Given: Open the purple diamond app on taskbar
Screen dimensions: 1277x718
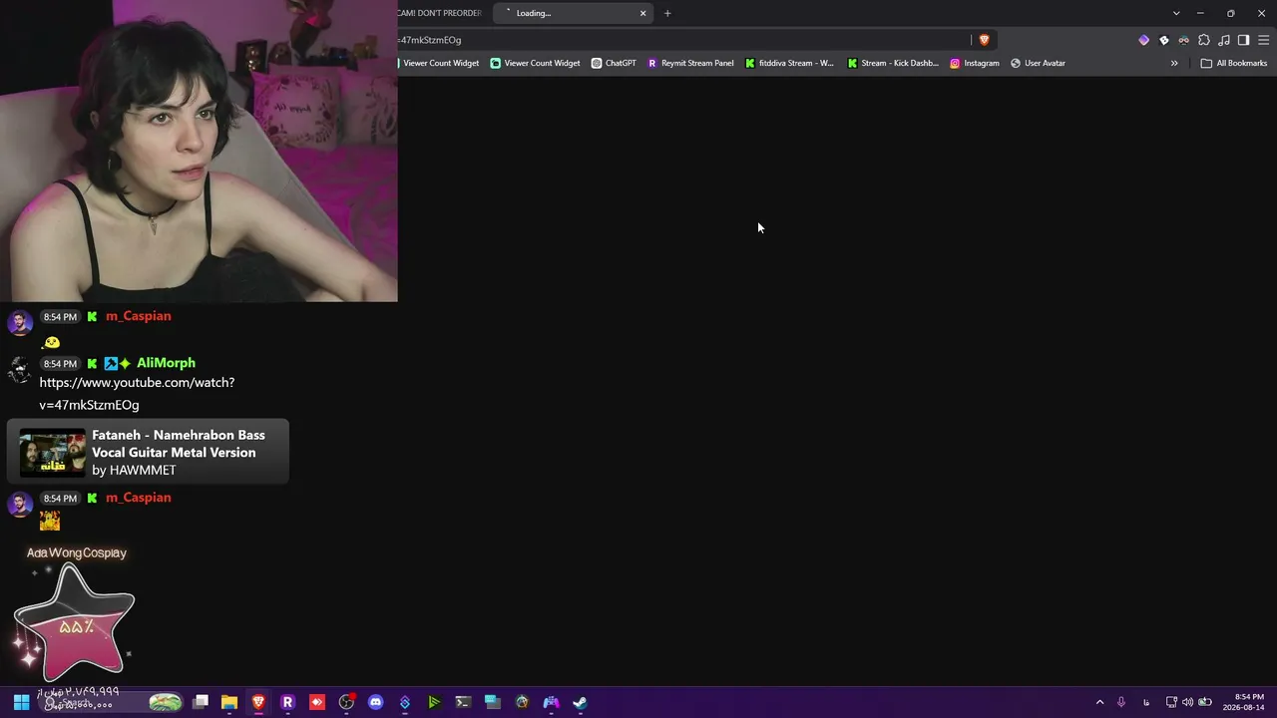Looking at the screenshot, I should point(404,702).
